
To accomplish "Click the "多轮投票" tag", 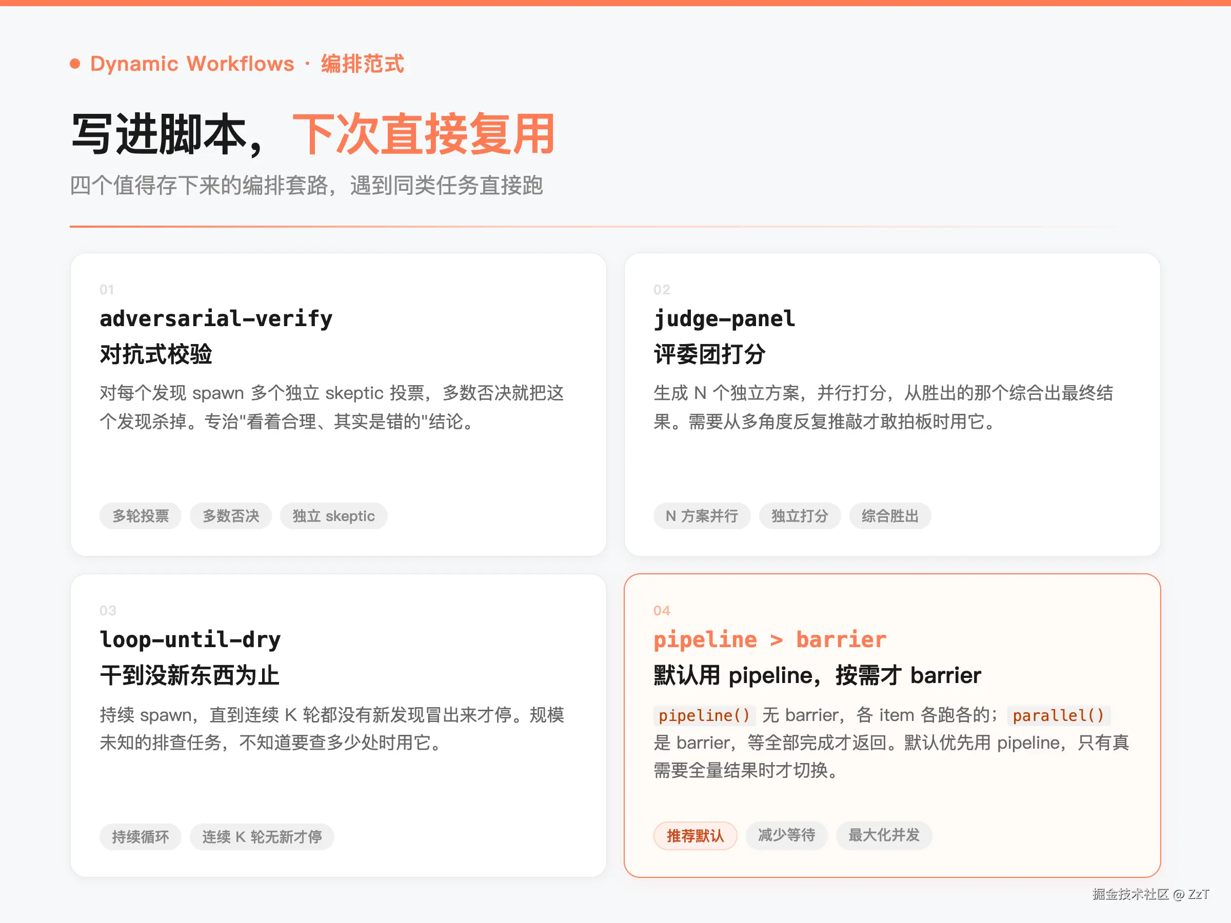I will pyautogui.click(x=140, y=516).
